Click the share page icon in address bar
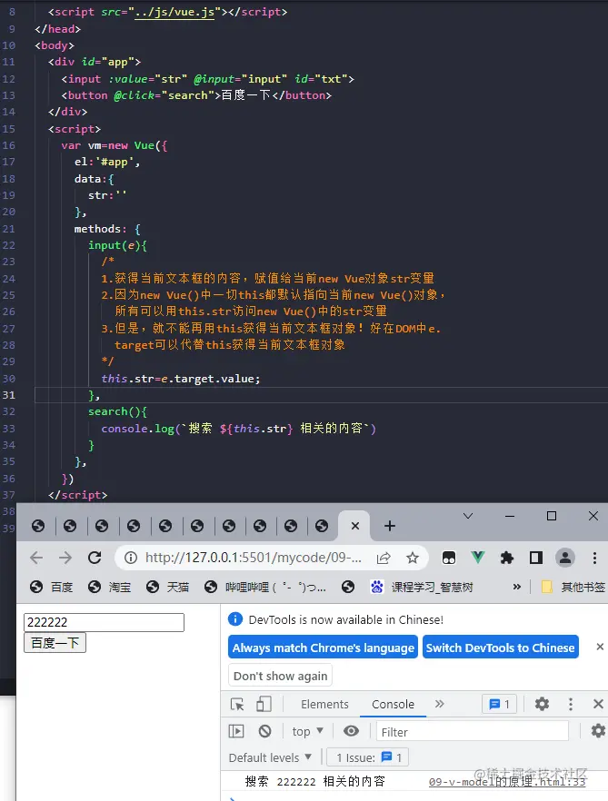 click(x=384, y=558)
